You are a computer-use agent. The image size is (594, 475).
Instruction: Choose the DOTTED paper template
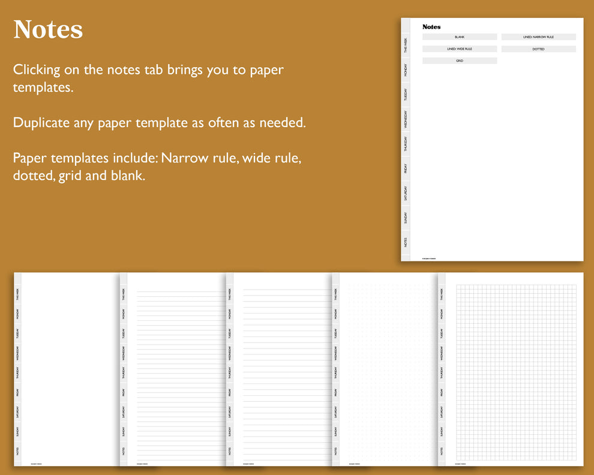pos(538,49)
